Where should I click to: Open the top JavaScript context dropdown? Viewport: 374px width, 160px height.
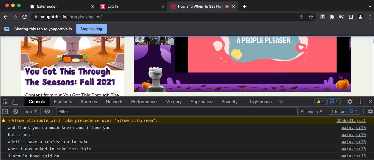coord(31,111)
